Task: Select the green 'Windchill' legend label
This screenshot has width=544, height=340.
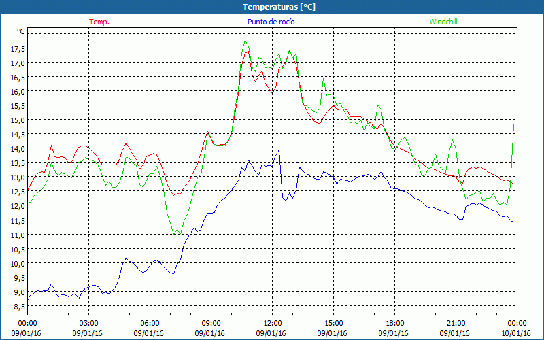Action: click(x=443, y=22)
